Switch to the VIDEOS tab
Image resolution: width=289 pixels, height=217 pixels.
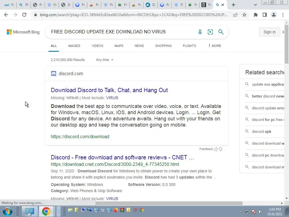point(97,46)
